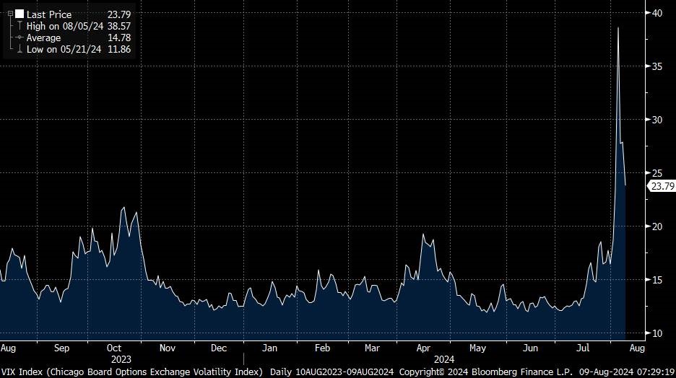Click the April 2024 local peak
Screen dimensions: 676x378
423,235
